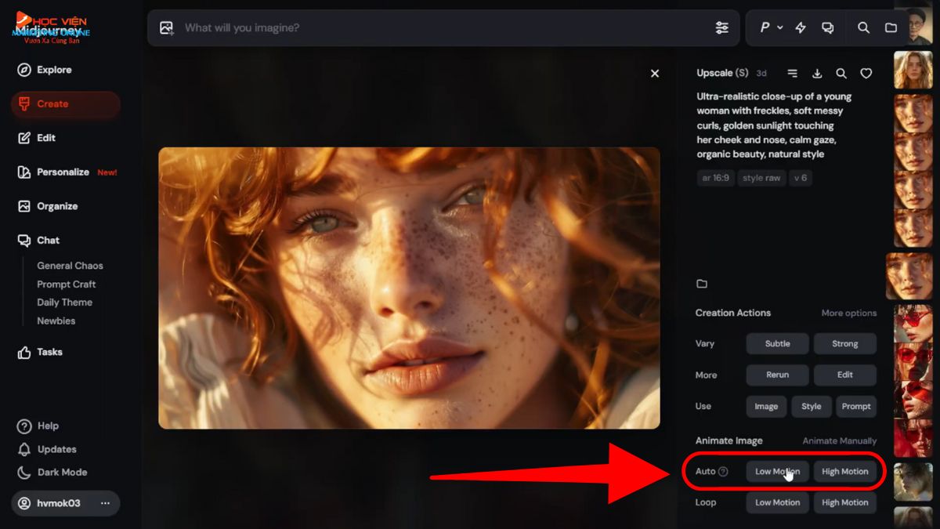
Task: Click the add image icon in prompt bar
Action: click(x=166, y=28)
